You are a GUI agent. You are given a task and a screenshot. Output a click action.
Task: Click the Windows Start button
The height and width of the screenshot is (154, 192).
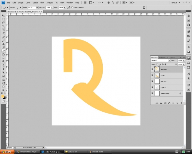(7, 152)
